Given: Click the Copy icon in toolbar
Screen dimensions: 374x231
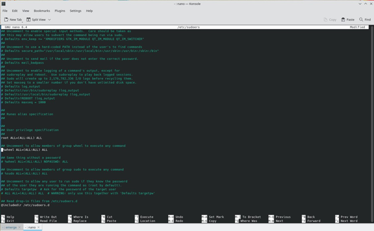Looking at the screenshot, I should (326, 19).
